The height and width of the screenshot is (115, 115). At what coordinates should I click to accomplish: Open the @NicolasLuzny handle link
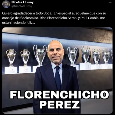22,6
